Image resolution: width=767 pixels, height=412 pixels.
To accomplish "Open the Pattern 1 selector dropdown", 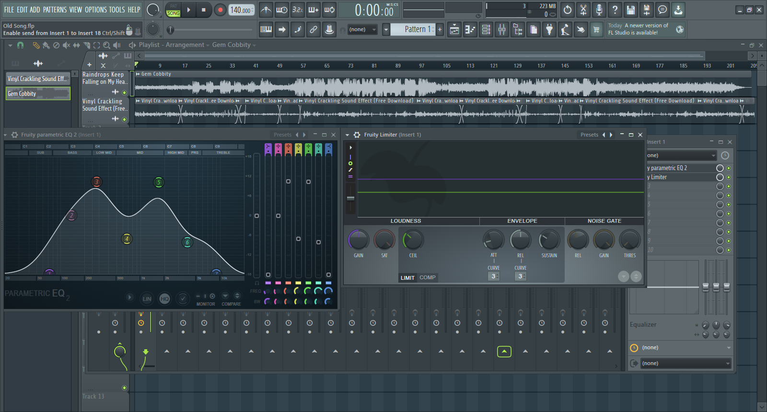I will pyautogui.click(x=386, y=30).
